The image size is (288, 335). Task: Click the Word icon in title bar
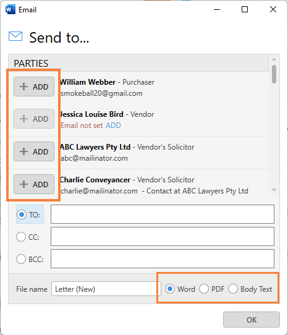(x=11, y=10)
